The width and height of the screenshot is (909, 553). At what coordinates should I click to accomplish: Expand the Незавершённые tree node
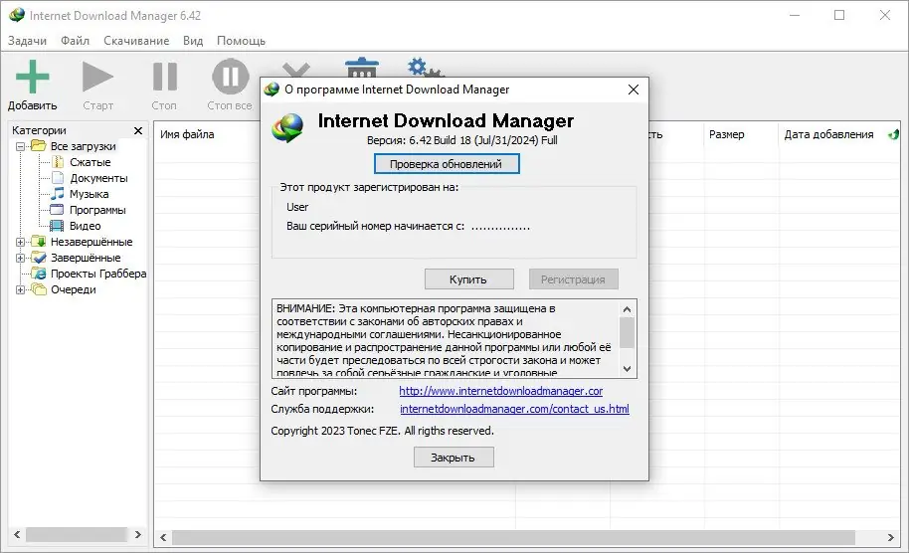[20, 242]
